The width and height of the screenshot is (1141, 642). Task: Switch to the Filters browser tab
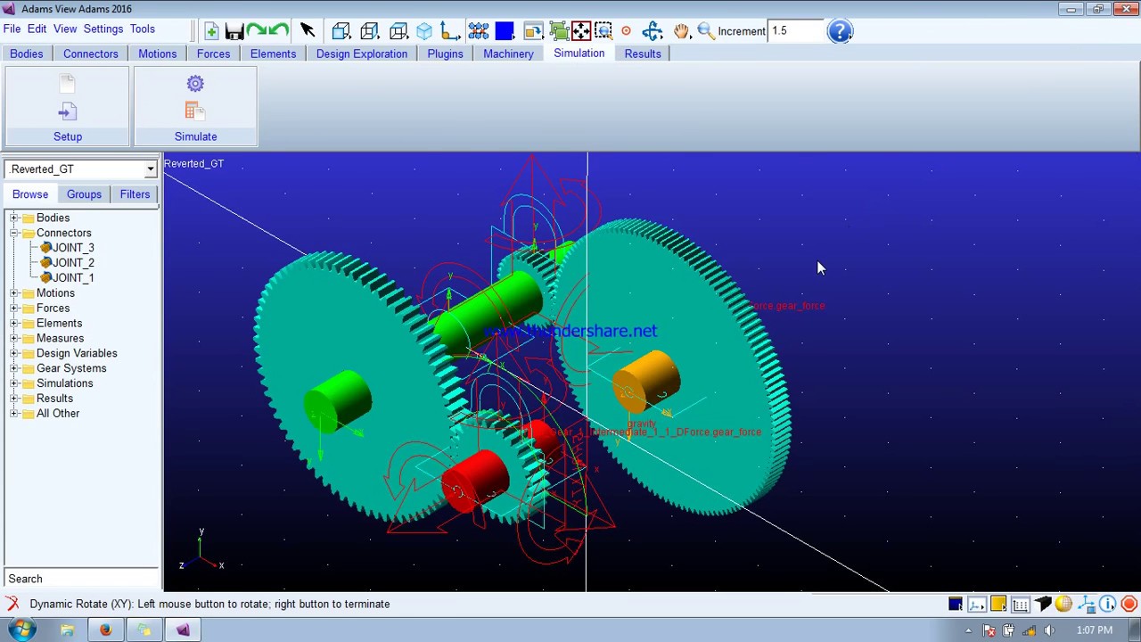pos(135,194)
